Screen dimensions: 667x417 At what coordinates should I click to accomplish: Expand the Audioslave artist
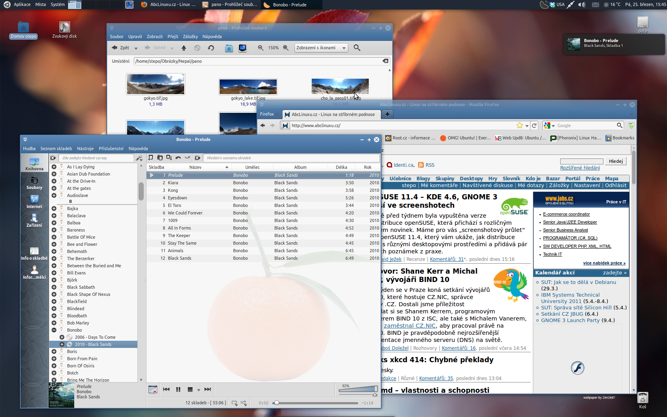click(x=54, y=195)
